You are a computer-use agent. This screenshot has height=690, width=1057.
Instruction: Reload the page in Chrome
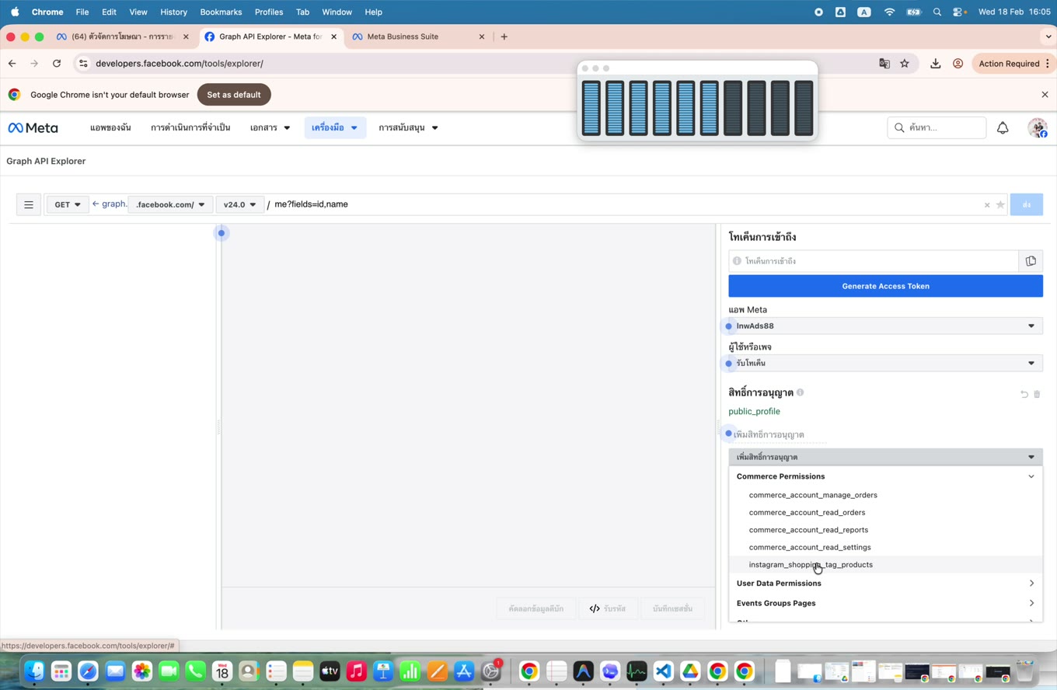pyautogui.click(x=57, y=64)
